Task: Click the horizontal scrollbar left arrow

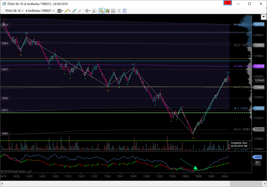Action: (2, 183)
